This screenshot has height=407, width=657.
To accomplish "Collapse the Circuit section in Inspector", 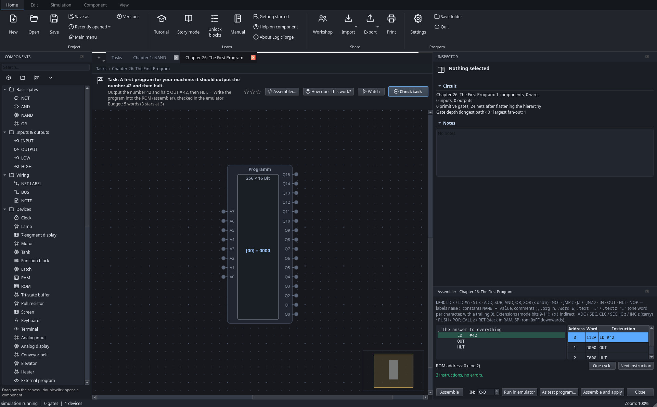I will (440, 86).
